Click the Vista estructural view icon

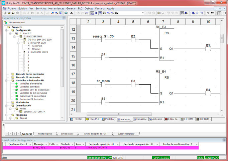(x=6, y=22)
